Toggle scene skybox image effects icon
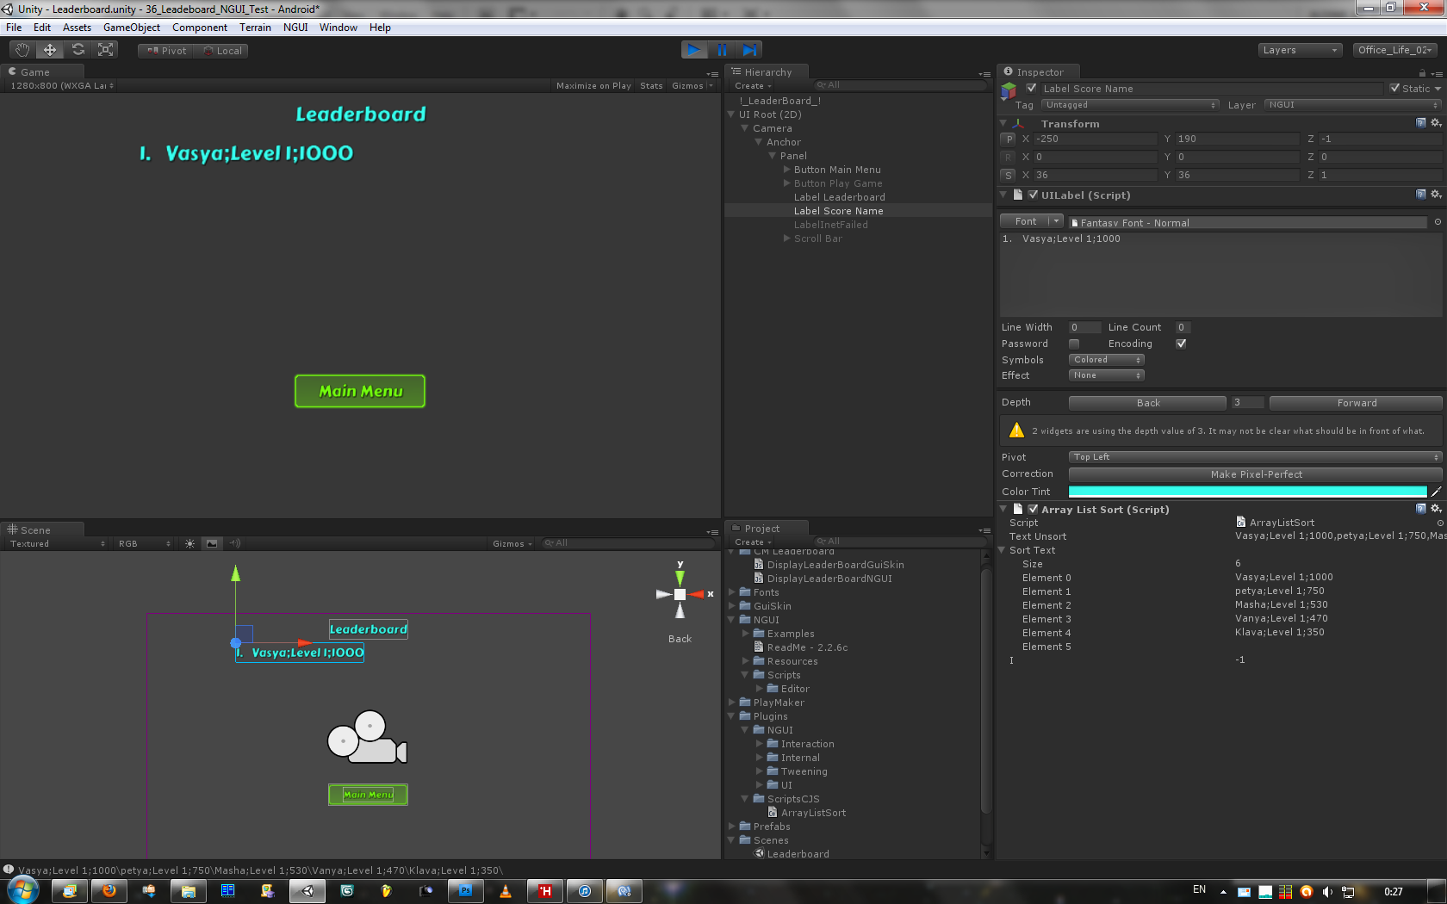The image size is (1447, 904). (212, 543)
